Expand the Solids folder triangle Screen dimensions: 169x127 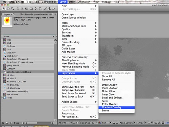[x=2, y=98]
